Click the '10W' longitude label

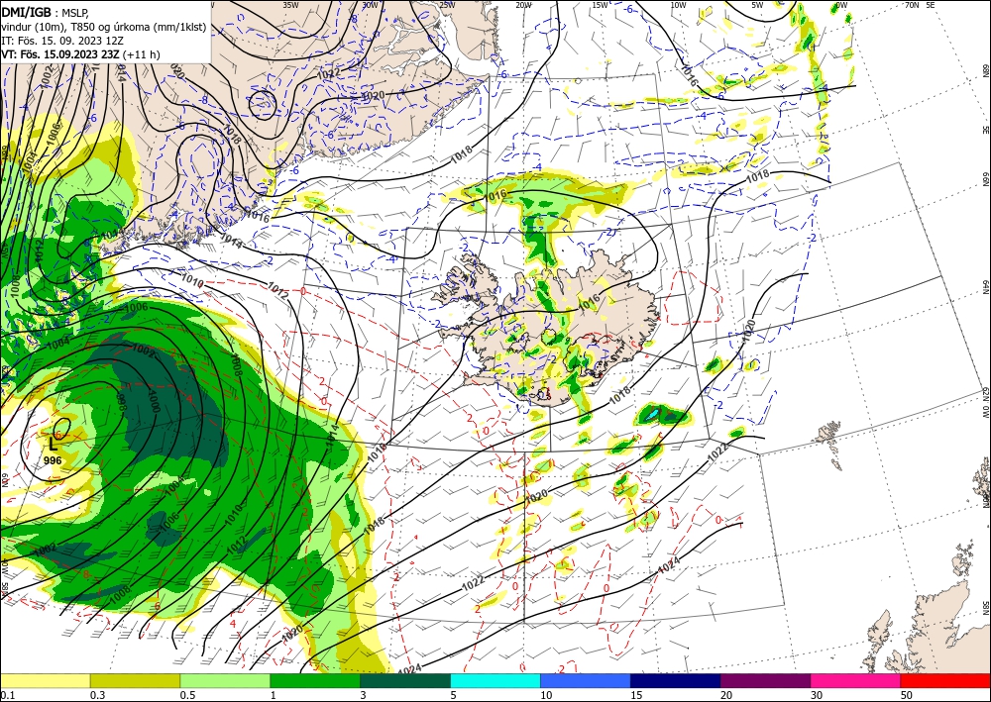(678, 5)
